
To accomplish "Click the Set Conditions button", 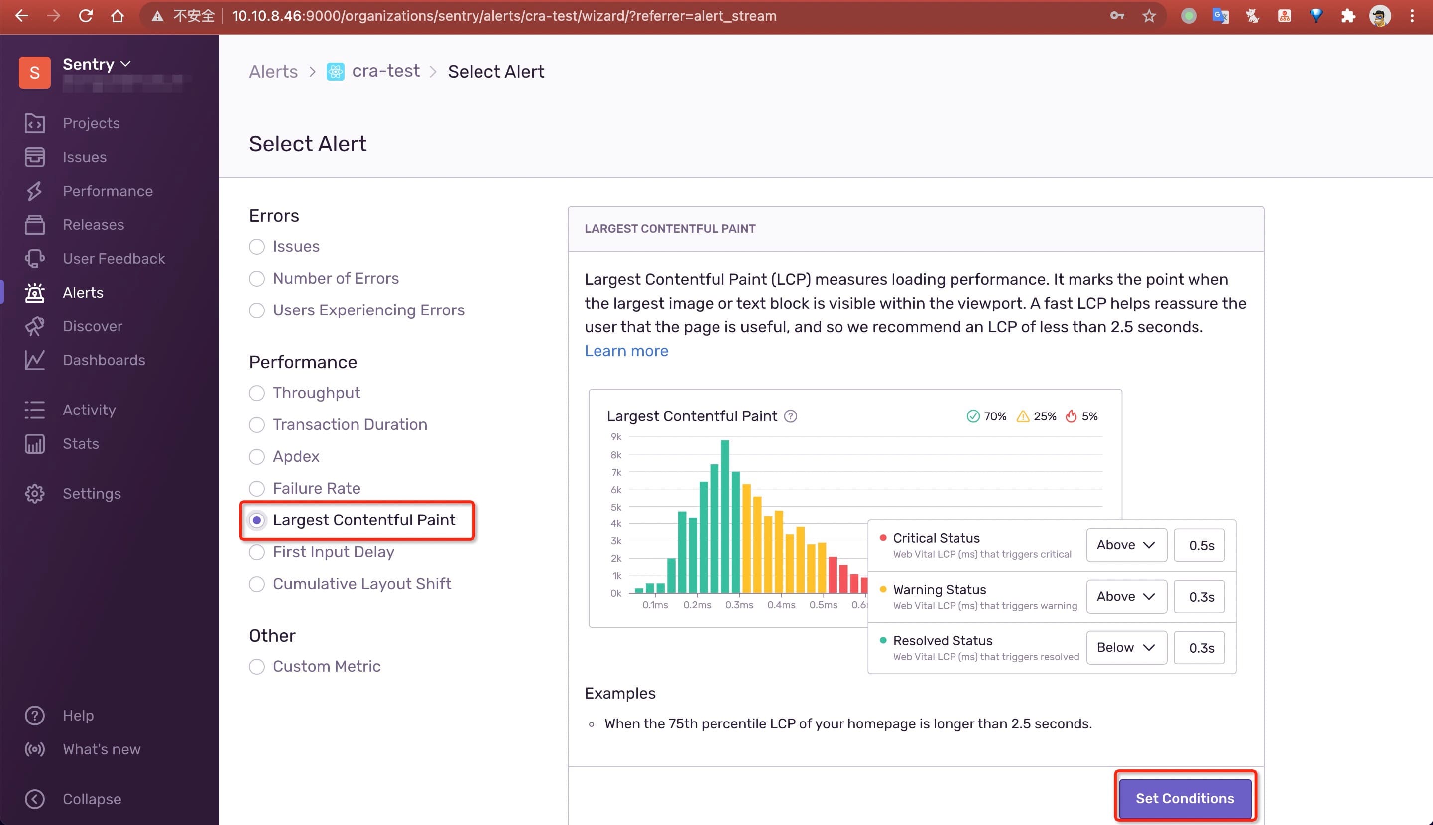I will click(x=1184, y=798).
